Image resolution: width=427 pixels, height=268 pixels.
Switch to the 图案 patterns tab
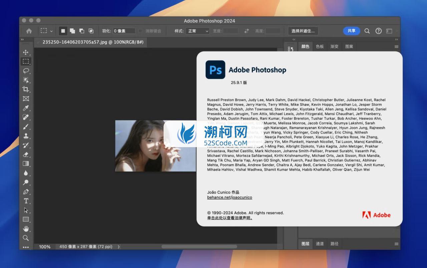[349, 47]
